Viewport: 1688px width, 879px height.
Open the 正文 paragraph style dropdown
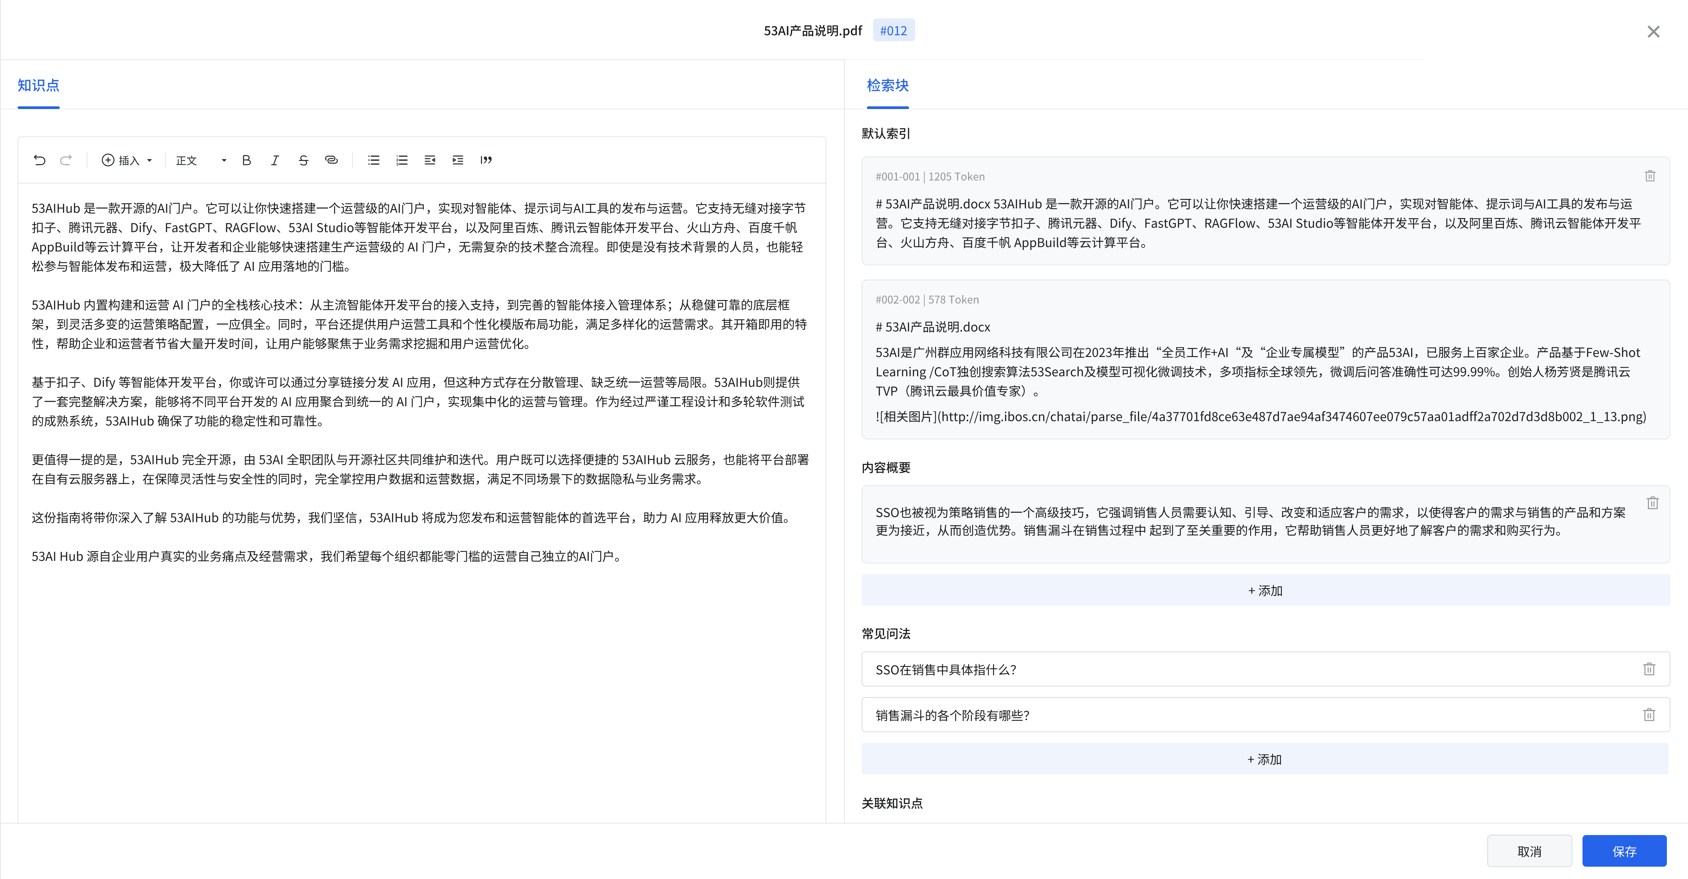(200, 160)
